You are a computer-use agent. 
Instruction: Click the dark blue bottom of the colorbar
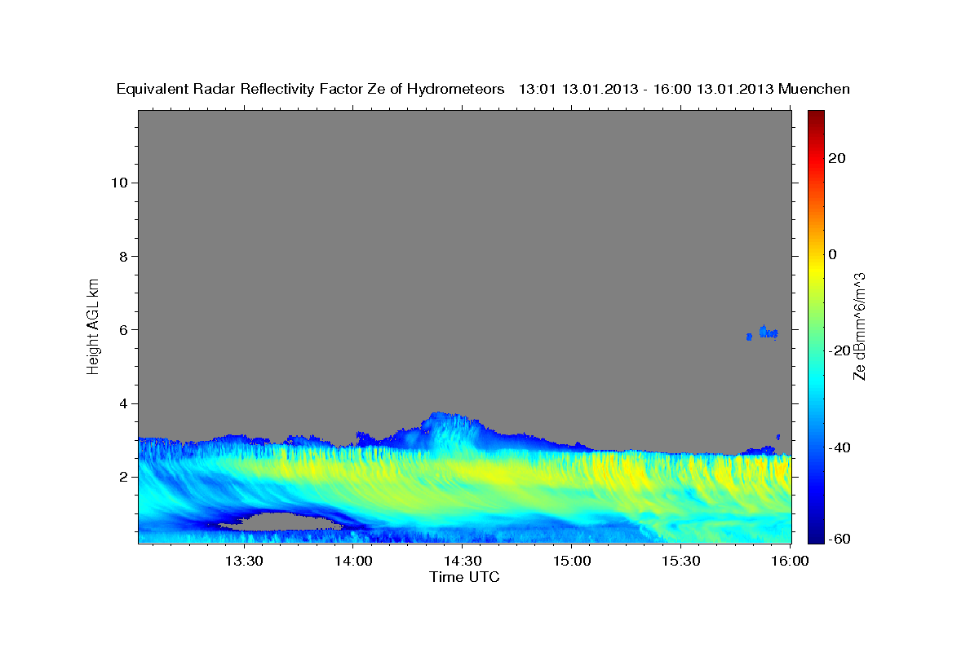click(x=815, y=534)
